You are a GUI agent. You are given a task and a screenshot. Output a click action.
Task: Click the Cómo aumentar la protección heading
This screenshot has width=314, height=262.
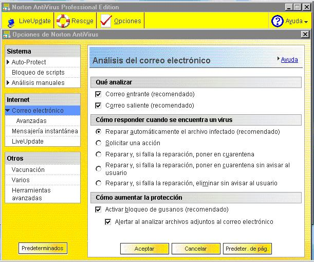[x=196, y=198]
